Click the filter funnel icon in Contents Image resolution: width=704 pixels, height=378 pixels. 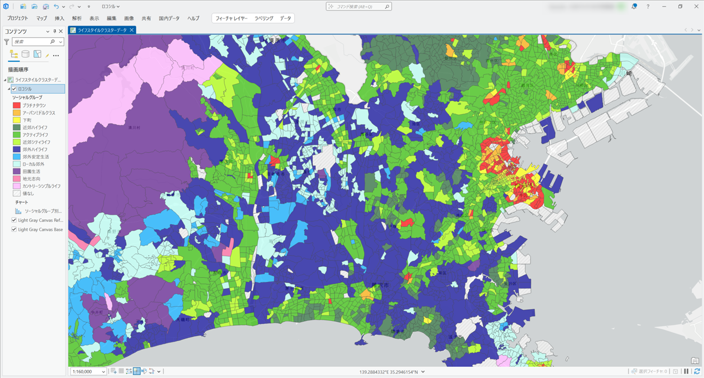coord(7,42)
